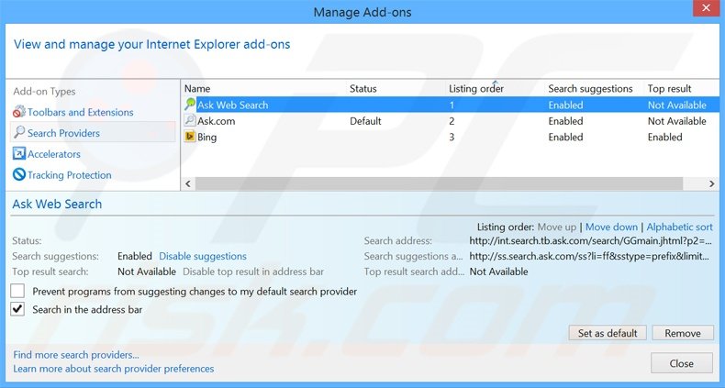Click the Ask Web Search green magnifier icon
Image resolution: width=725 pixels, height=388 pixels.
click(190, 105)
